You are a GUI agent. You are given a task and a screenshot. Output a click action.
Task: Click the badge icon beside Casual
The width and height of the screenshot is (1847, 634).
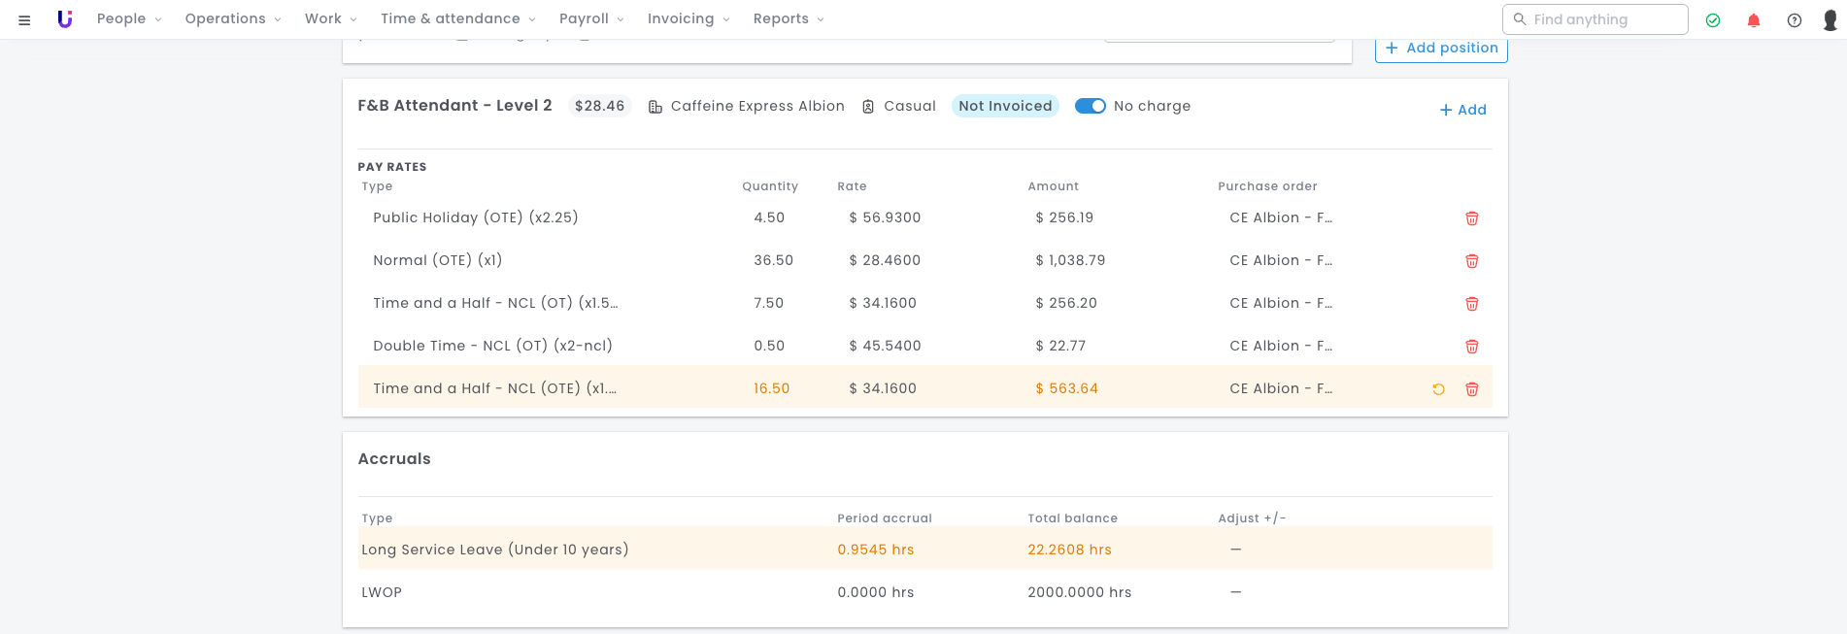(868, 107)
